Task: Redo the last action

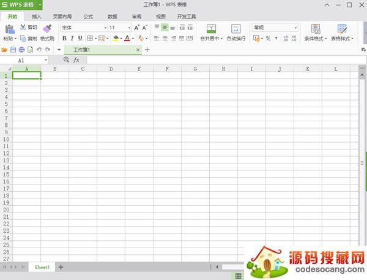Action: 48,50
